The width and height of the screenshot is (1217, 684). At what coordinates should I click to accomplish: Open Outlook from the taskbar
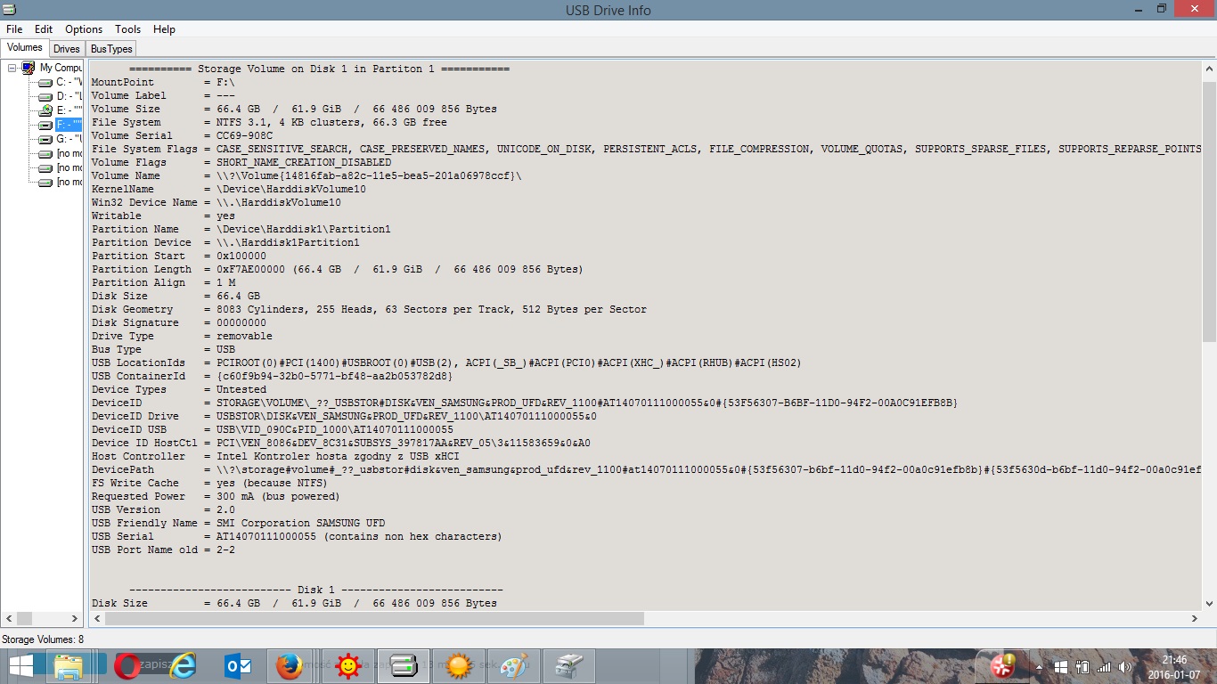(238, 665)
